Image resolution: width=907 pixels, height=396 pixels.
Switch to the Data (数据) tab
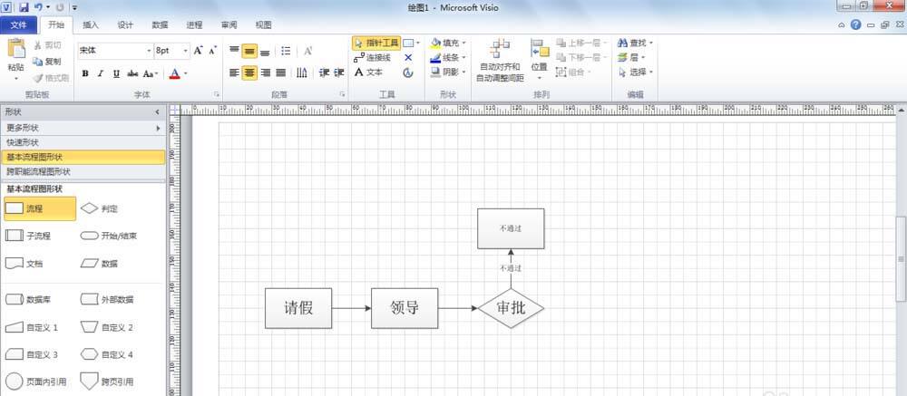(x=160, y=24)
